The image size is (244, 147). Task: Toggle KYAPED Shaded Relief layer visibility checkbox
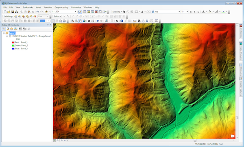pos(10,36)
